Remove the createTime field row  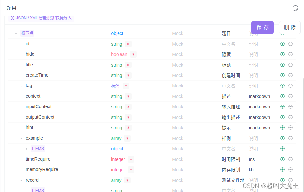tap(290, 75)
